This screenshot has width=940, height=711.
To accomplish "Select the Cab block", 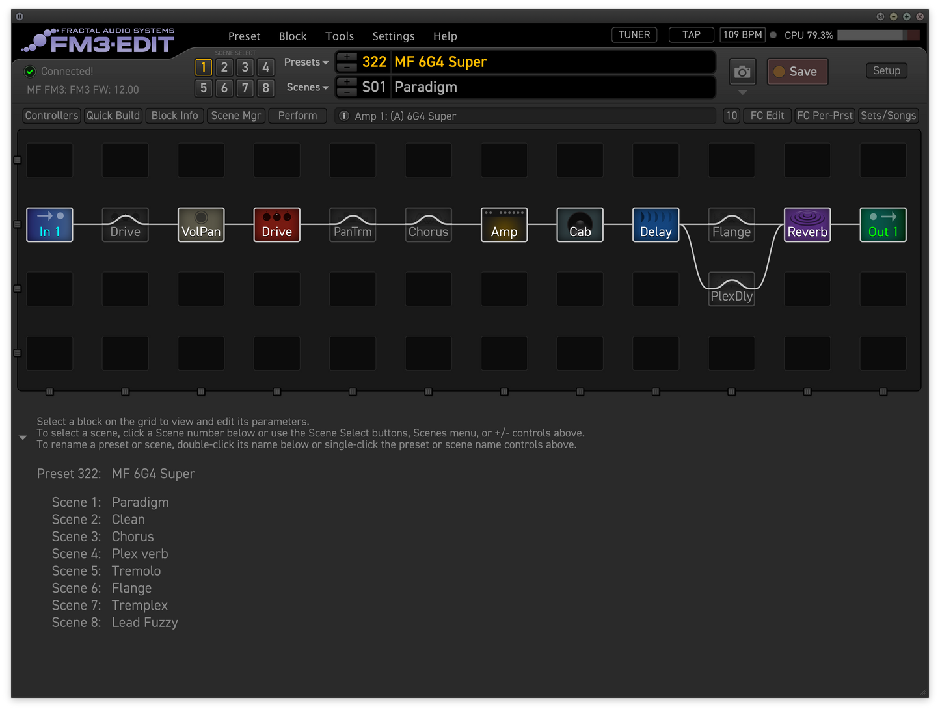I will pos(580,224).
